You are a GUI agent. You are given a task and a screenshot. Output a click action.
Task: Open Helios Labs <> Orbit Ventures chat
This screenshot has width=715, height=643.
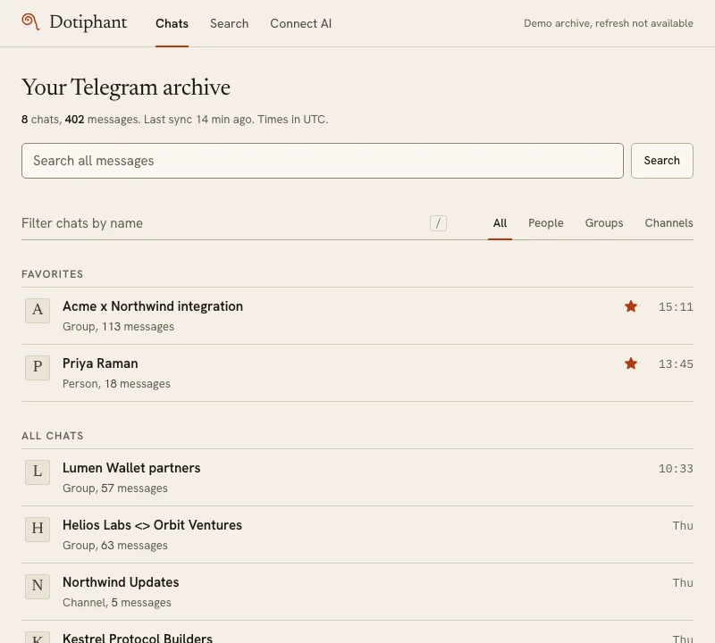pyautogui.click(x=357, y=534)
